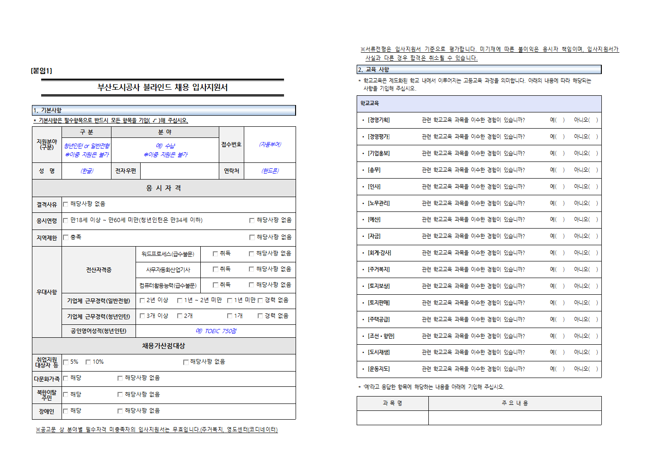This screenshot has width=649, height=459.
Task: Click the empty cell under 과목명
Action: coord(392,418)
